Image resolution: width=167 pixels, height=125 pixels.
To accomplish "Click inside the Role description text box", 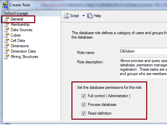I will 143,68.
